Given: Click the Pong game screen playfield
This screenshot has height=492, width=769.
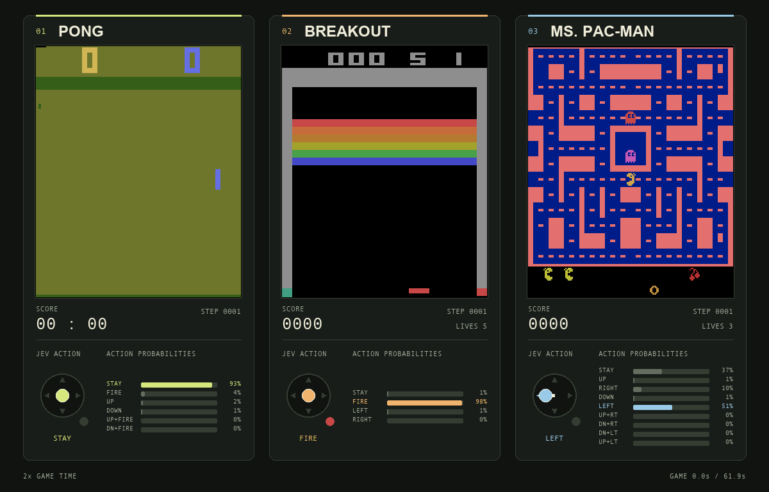Looking at the screenshot, I should click(138, 172).
